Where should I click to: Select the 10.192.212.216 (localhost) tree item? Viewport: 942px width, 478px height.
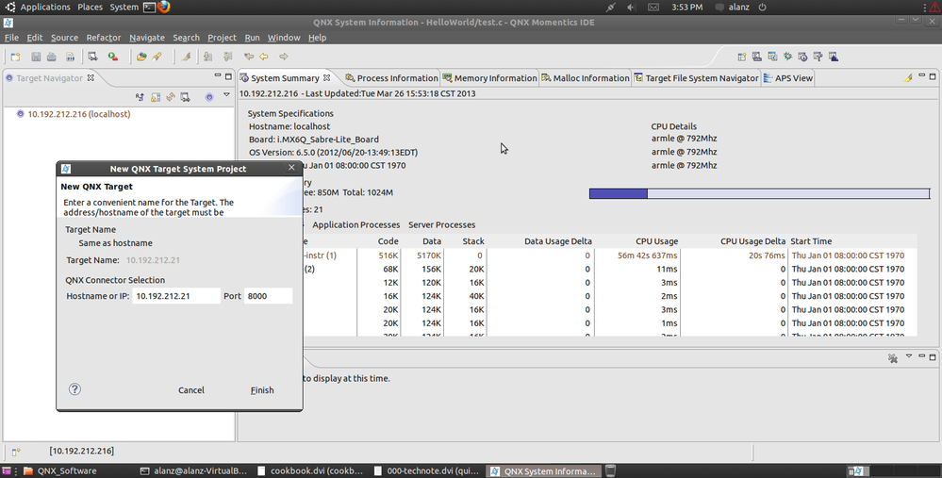click(78, 114)
